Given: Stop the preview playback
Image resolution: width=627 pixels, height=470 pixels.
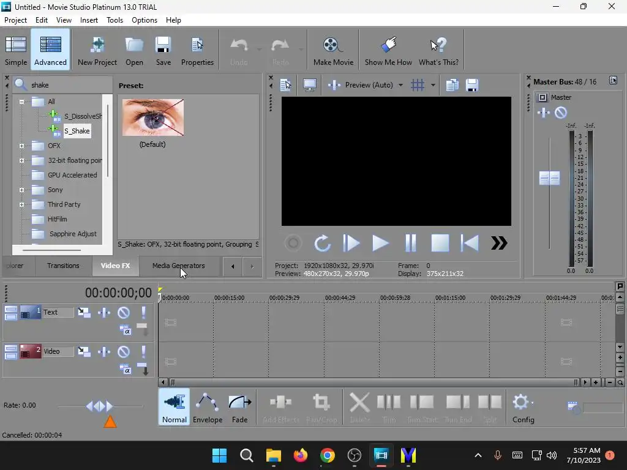Looking at the screenshot, I should tap(440, 243).
